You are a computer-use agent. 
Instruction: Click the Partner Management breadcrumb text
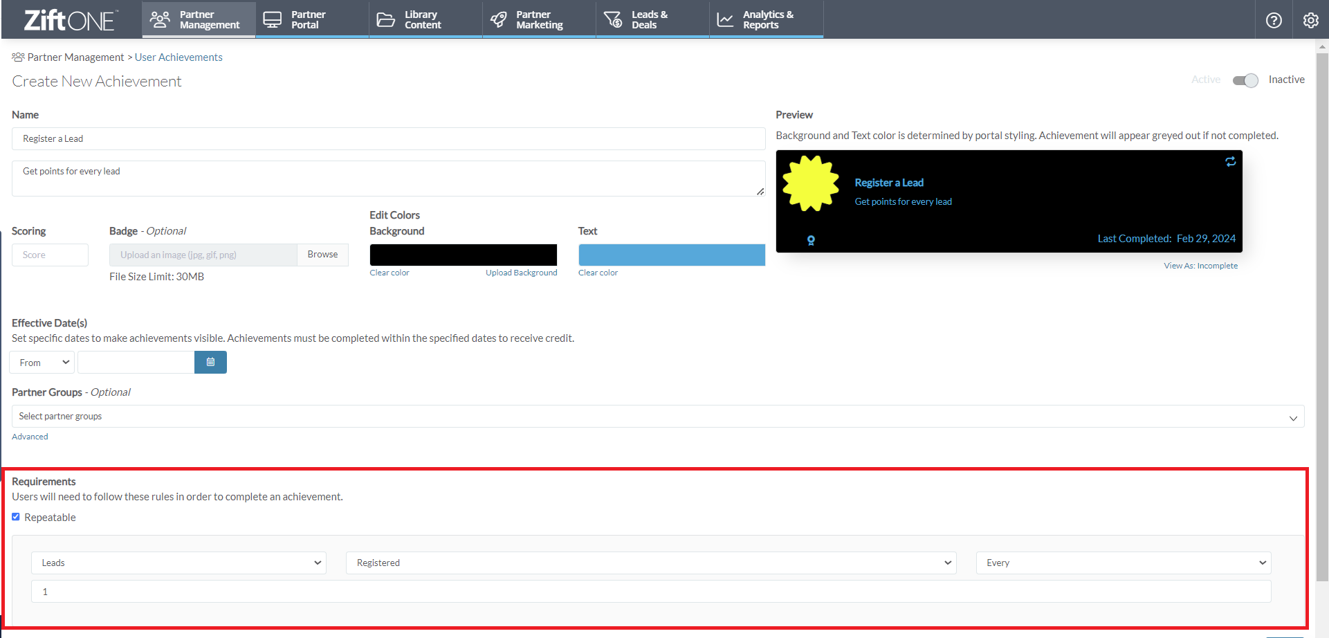[x=75, y=57]
